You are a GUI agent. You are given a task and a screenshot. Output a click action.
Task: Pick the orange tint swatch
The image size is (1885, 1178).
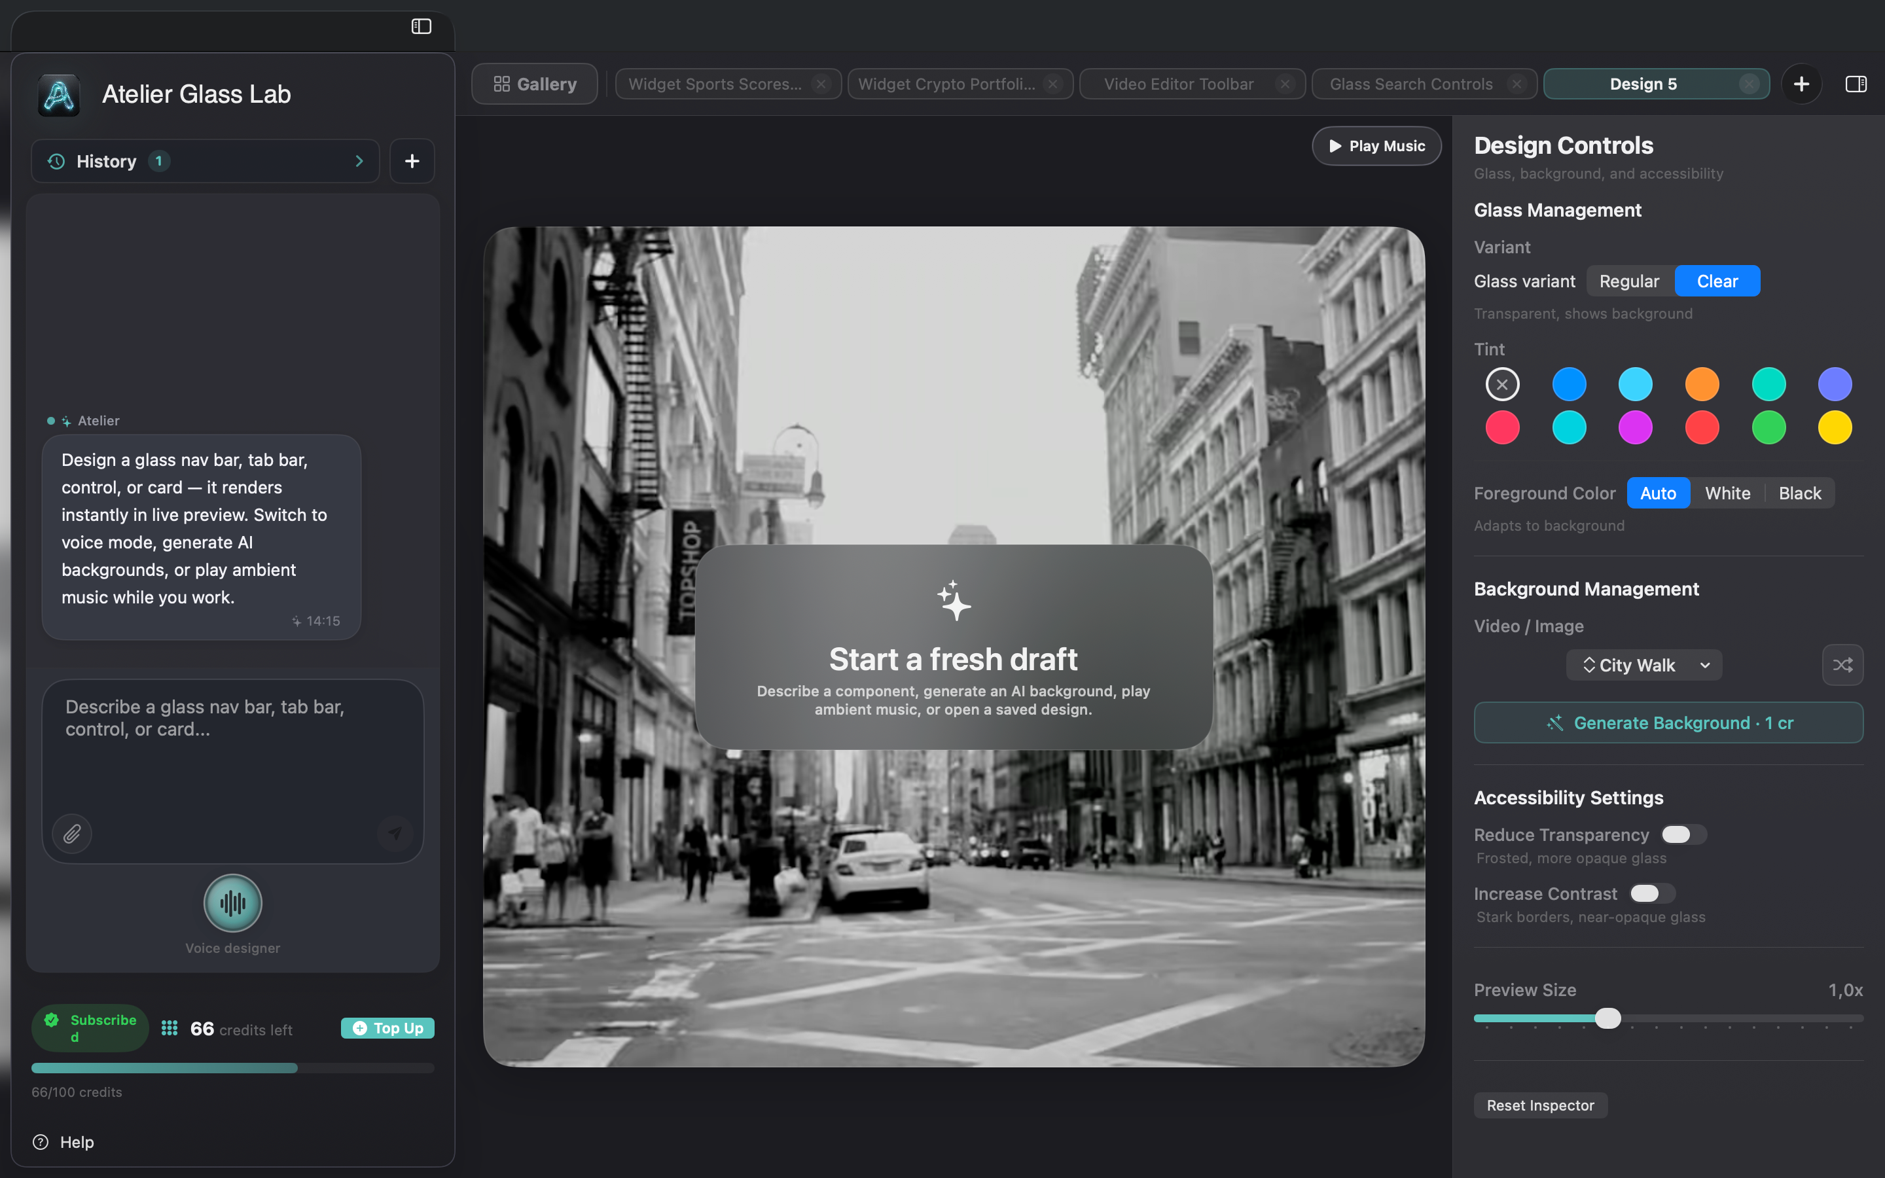[x=1702, y=384]
